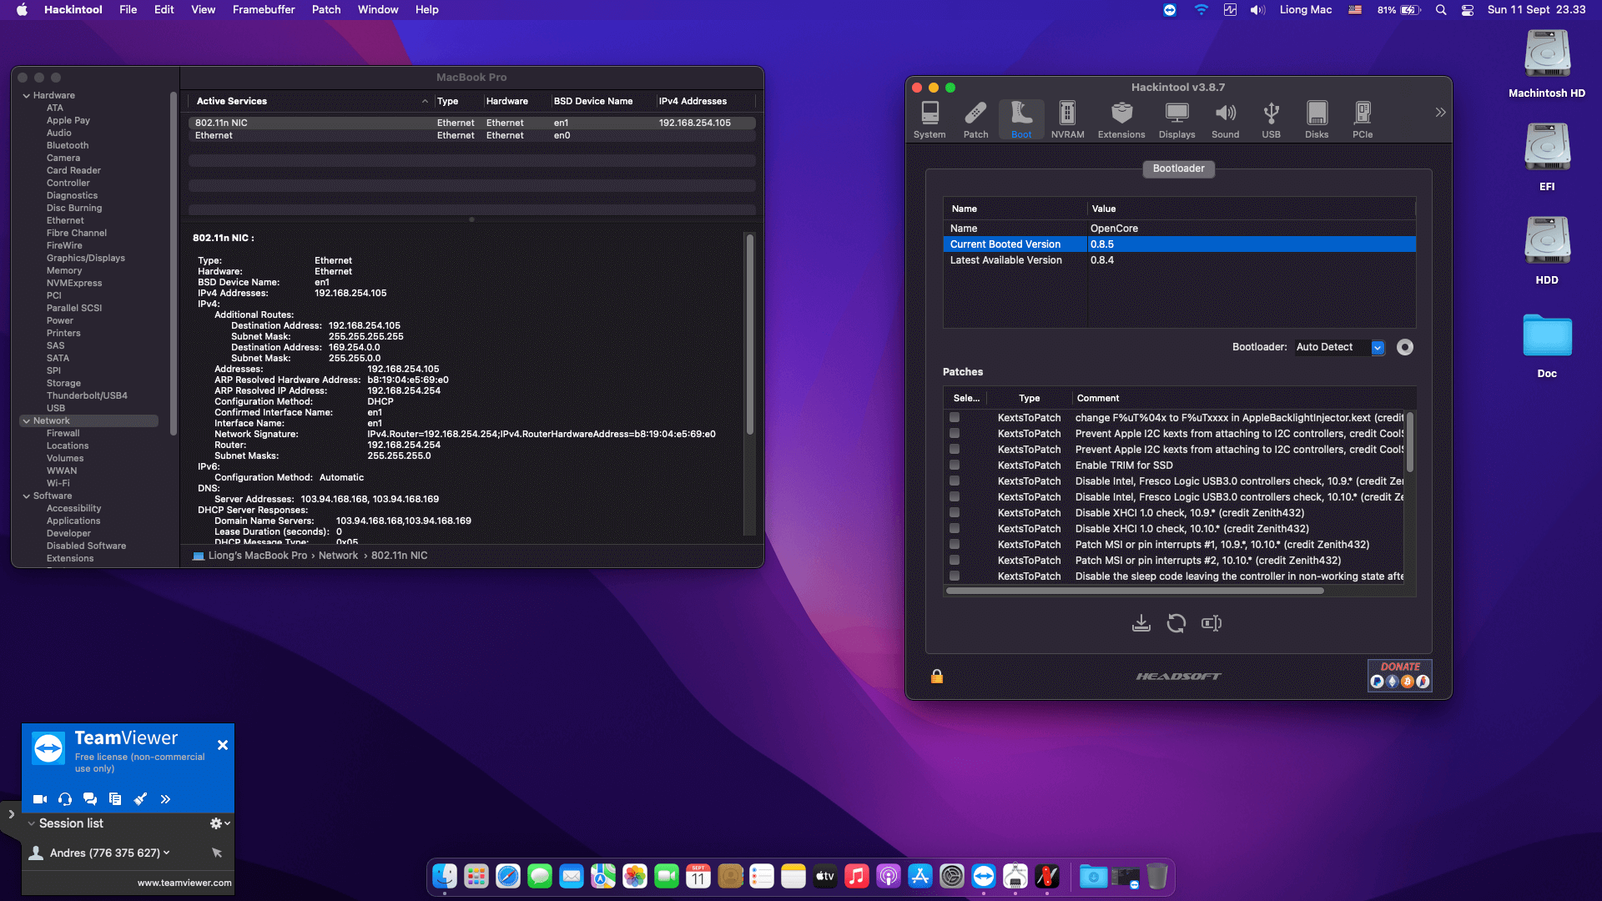Open the Extensions toolbar icon
The width and height of the screenshot is (1602, 901).
coord(1121,119)
